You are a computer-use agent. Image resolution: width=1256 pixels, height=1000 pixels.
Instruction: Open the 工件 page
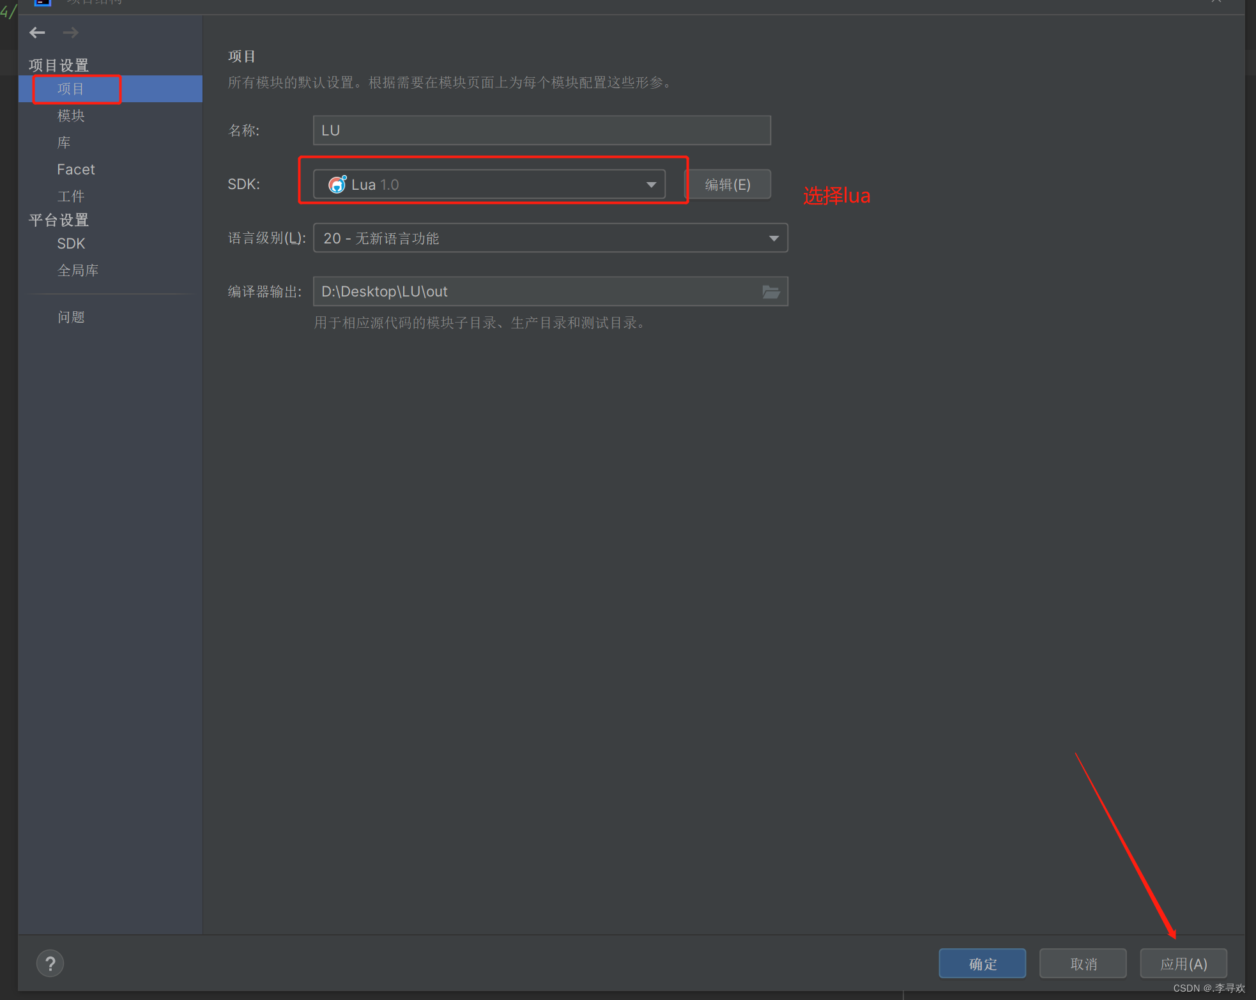70,196
